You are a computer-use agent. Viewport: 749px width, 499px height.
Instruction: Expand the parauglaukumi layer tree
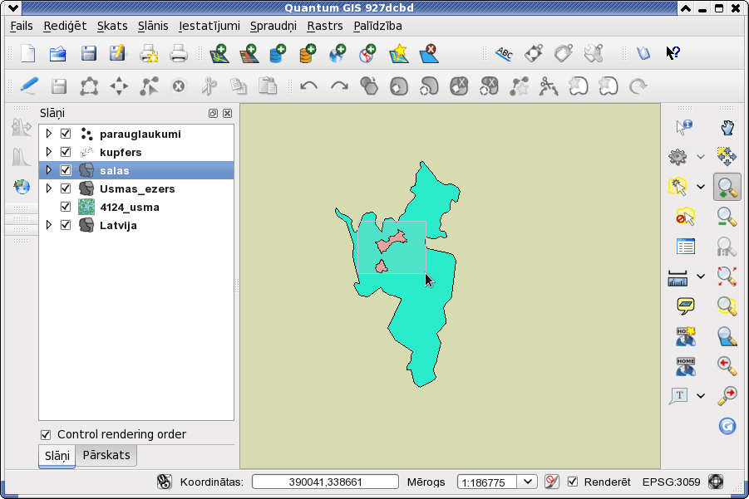point(48,134)
